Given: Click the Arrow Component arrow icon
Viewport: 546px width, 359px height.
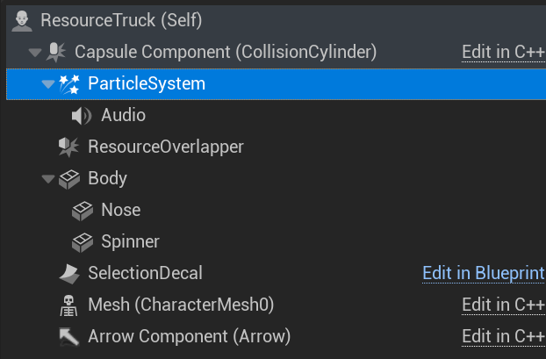Looking at the screenshot, I should (69, 336).
